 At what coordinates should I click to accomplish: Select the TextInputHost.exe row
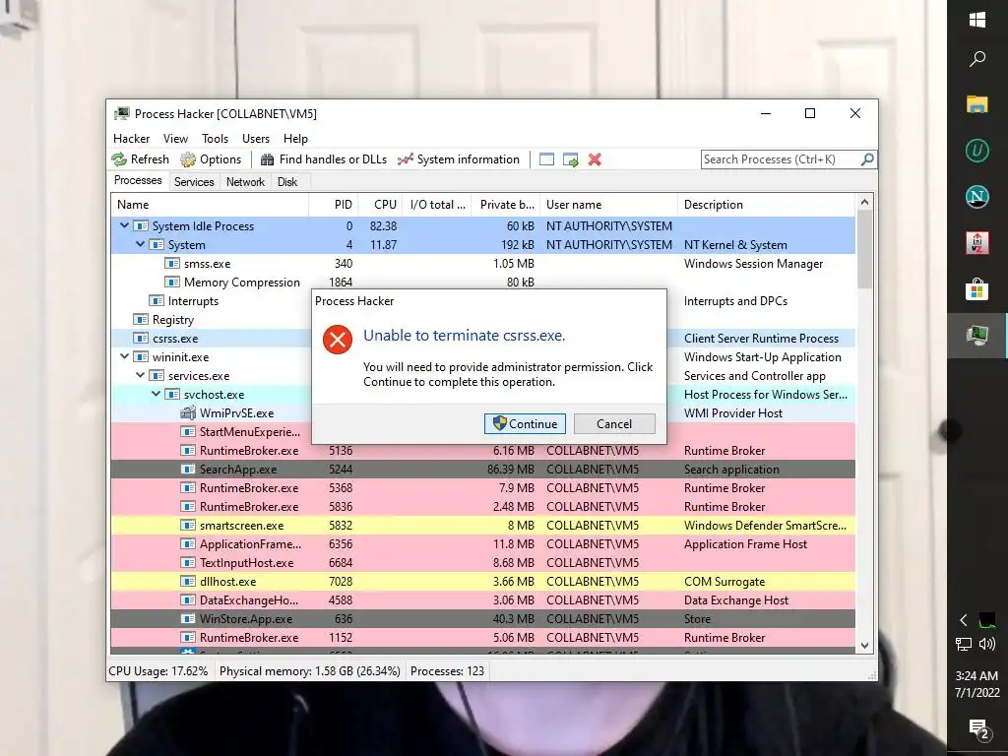pos(482,562)
